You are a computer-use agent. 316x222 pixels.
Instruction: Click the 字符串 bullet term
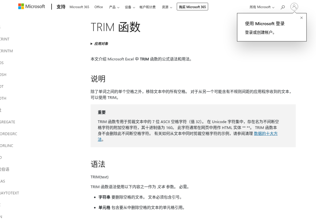(x=104, y=197)
